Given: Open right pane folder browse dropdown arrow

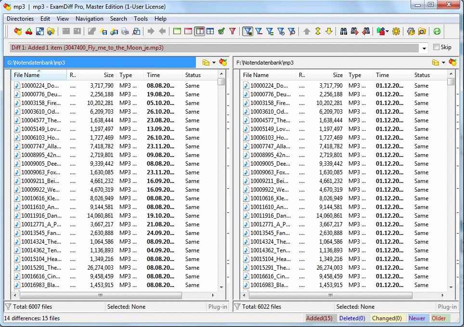Looking at the screenshot, I should (x=443, y=63).
